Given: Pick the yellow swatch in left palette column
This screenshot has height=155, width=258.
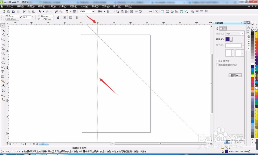Looking at the screenshot, I should [253, 76].
